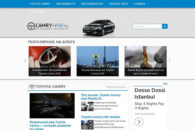Screen dimensions: 195x130
Task: Click the AdChoices info icon
Action: [x=164, y=84]
